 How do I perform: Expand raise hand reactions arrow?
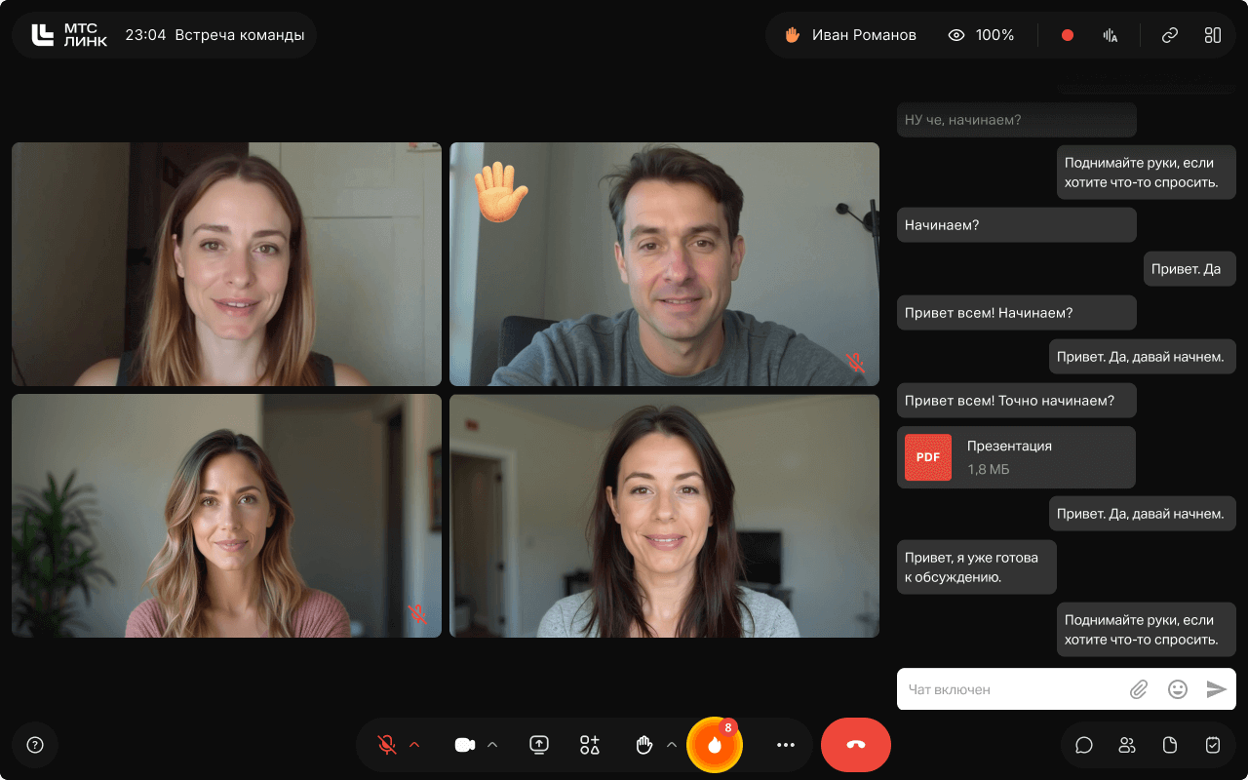(671, 745)
